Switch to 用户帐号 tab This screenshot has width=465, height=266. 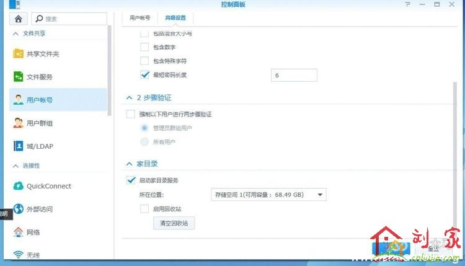pos(139,18)
